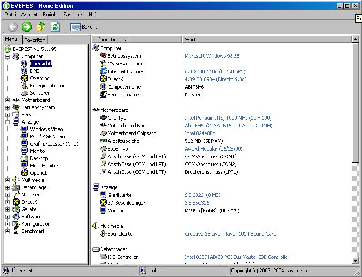Click the OpenGL icon in tree

click(25, 173)
